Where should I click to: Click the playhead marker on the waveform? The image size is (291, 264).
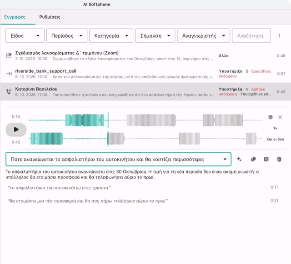(108, 130)
